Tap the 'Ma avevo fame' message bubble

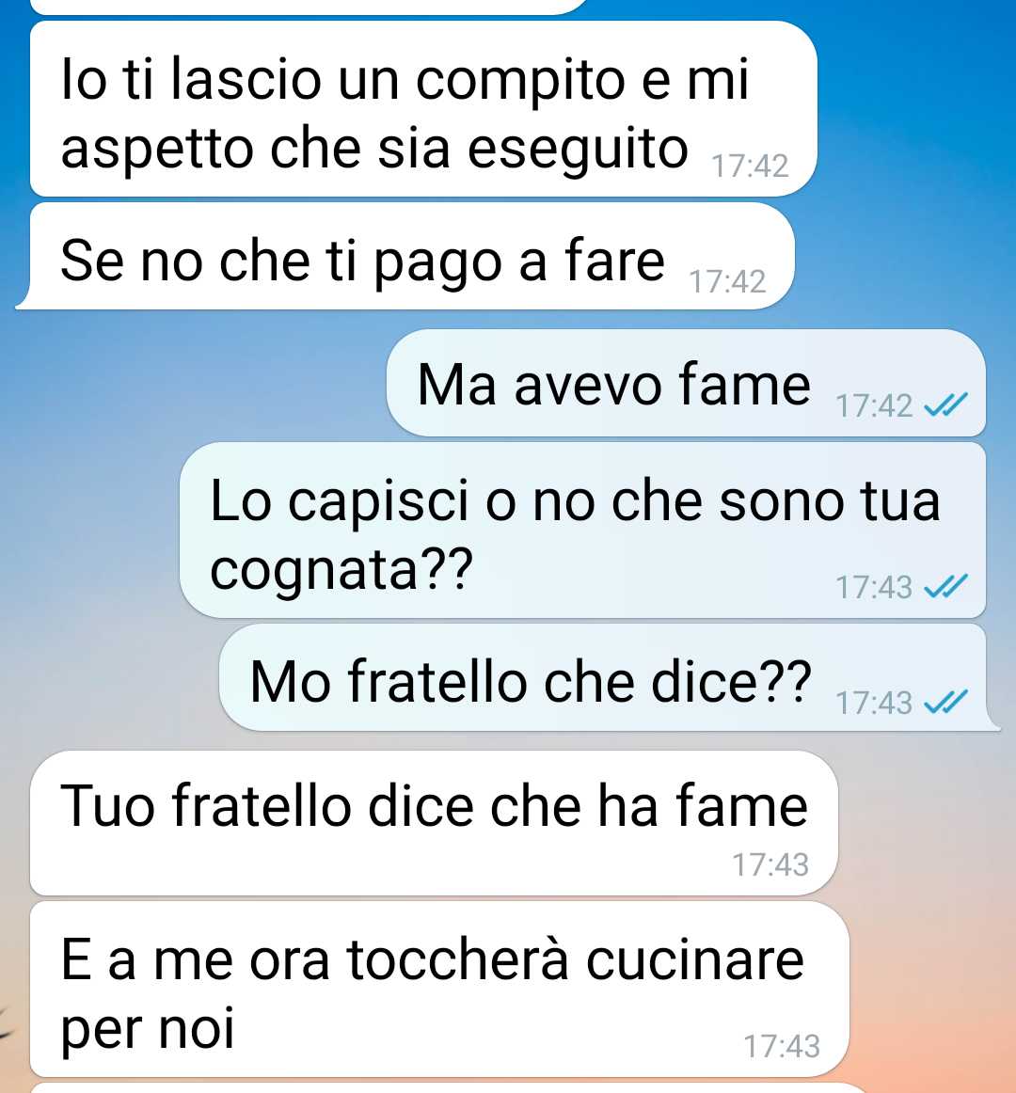686,383
